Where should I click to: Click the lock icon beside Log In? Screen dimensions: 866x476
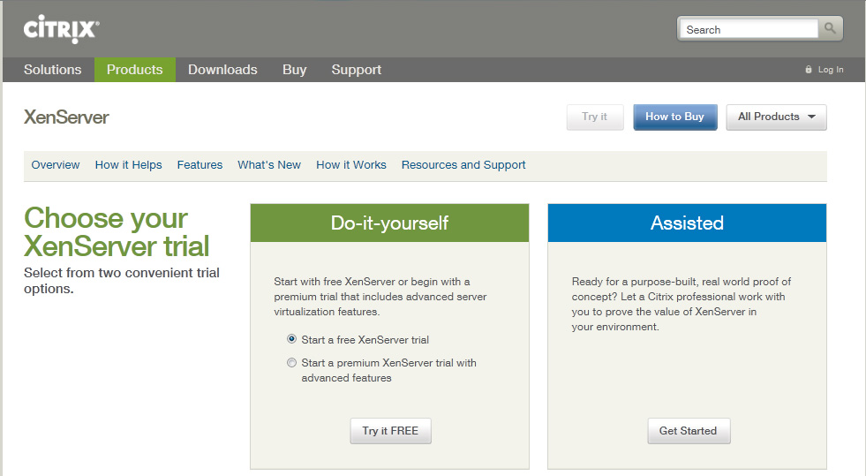[809, 70]
